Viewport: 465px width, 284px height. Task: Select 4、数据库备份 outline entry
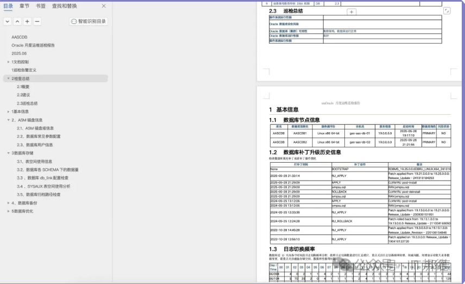24,203
